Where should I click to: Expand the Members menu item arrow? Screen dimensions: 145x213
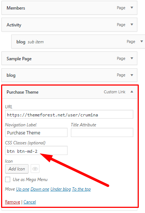coord(132,8)
